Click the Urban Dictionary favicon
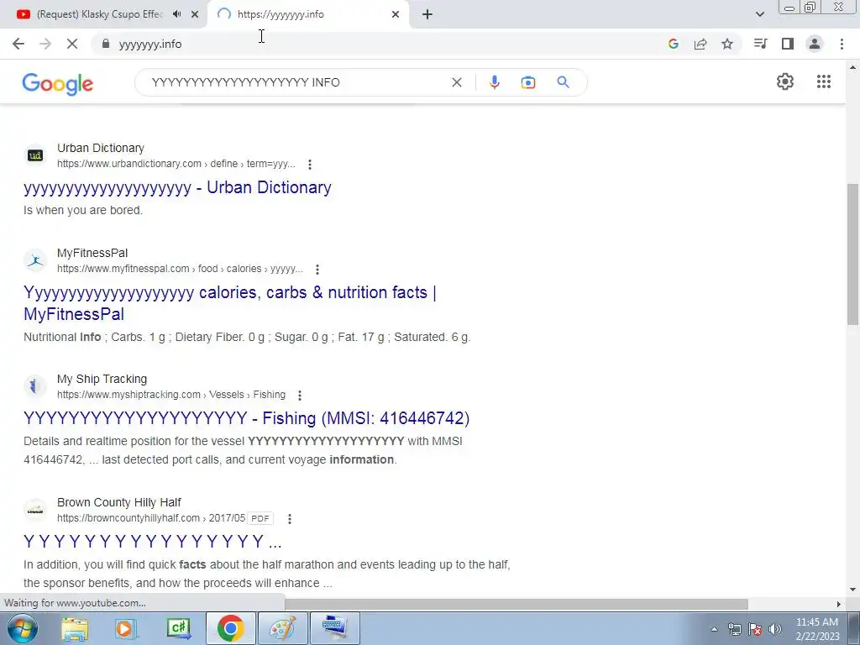 [x=35, y=155]
